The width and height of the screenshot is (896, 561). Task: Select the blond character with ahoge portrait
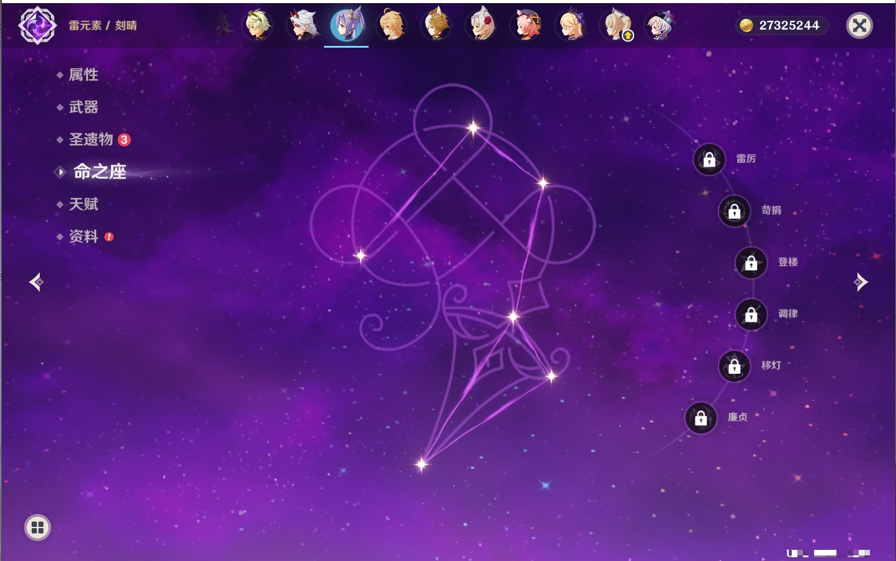(x=392, y=25)
